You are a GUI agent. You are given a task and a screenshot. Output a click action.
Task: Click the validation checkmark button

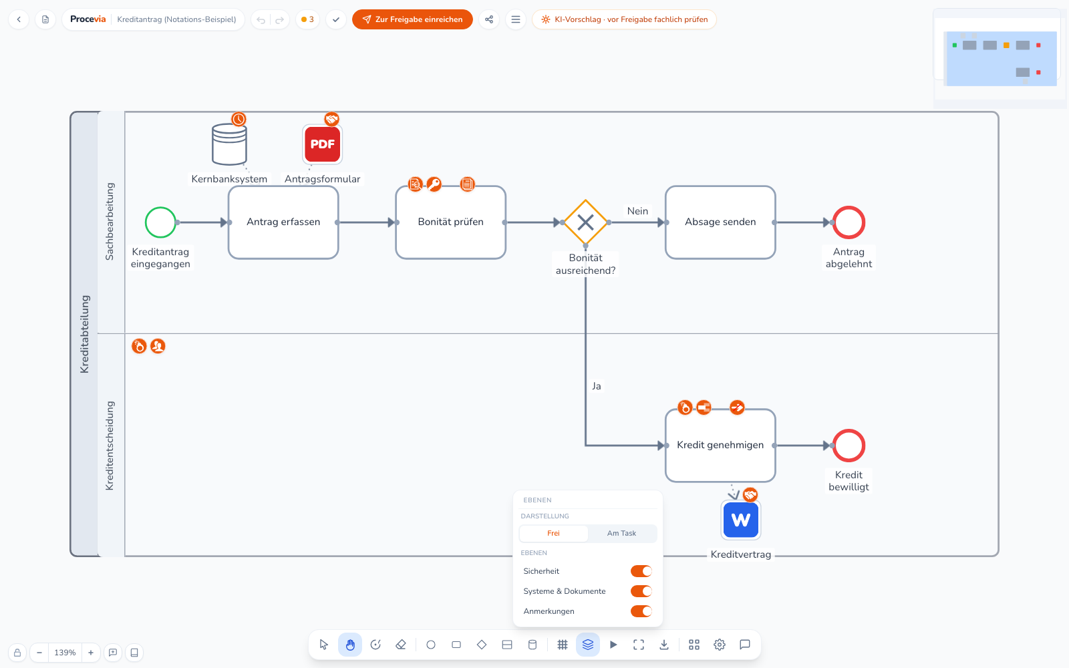tap(336, 19)
